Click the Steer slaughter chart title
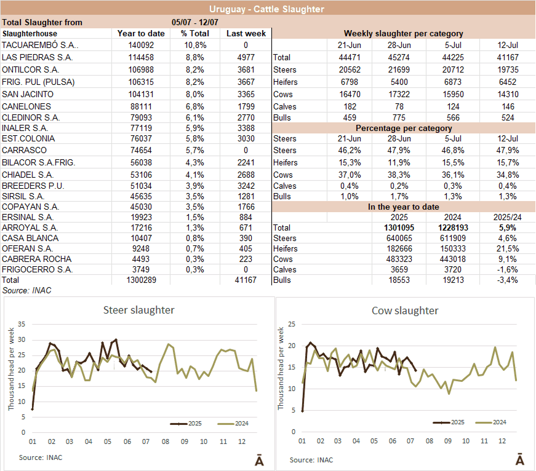 click(138, 310)
